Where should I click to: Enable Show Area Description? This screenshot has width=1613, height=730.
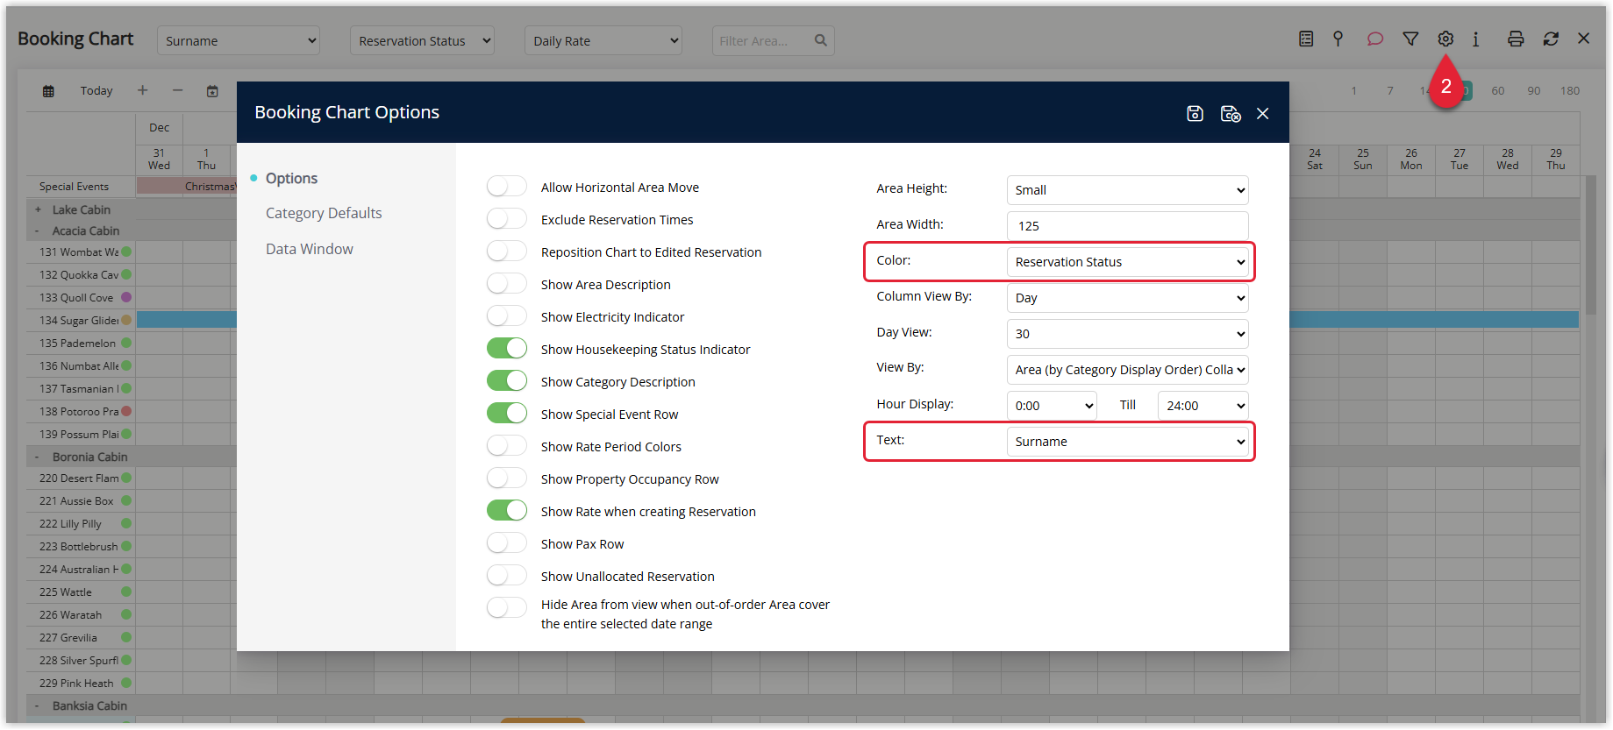pos(507,284)
